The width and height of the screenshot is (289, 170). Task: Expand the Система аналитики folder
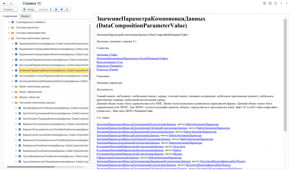(x=9, y=27)
